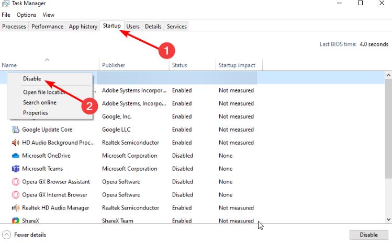Select the Microsoft OneDrive cloud icon
The height and width of the screenshot is (245, 392).
click(15, 156)
